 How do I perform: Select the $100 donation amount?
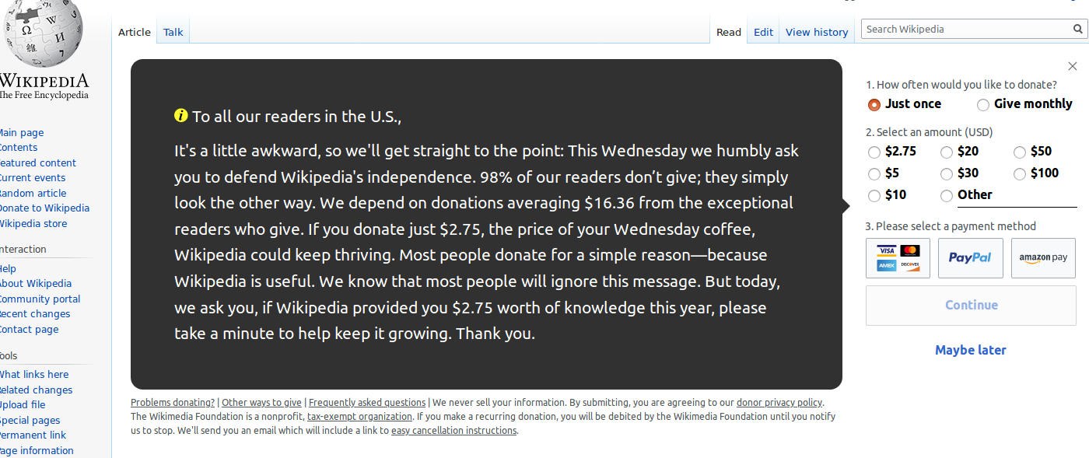point(1020,174)
